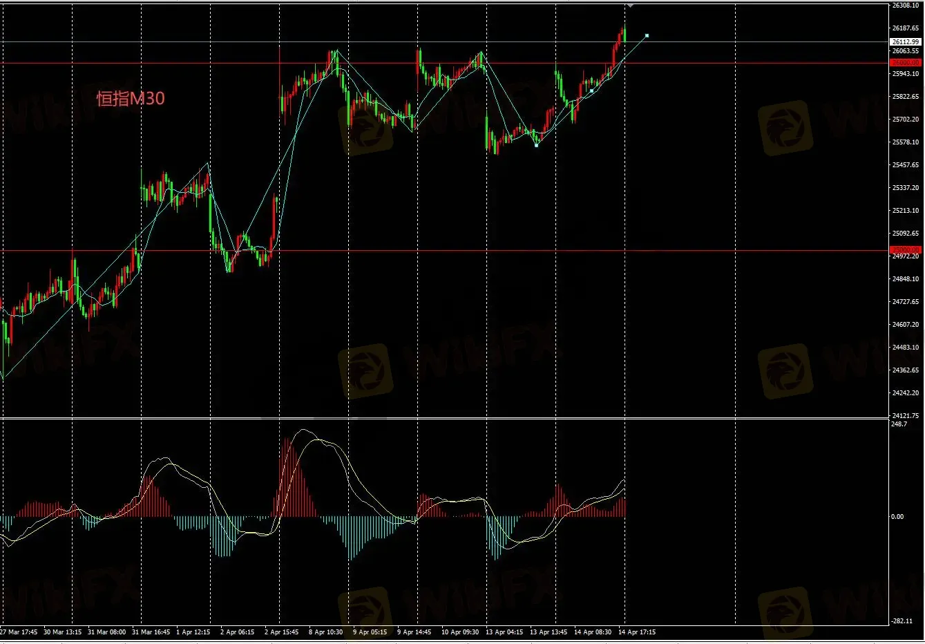Click the 2 Apr 15:45 time label

point(282,632)
